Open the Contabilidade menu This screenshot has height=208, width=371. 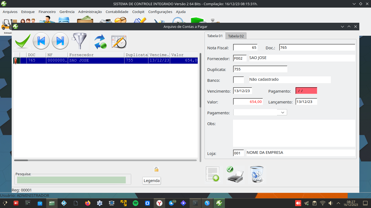click(x=117, y=12)
